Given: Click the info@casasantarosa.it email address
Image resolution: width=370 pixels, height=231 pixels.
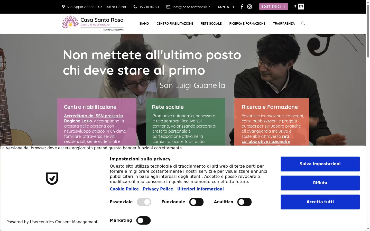Looking at the screenshot, I should point(191,7).
